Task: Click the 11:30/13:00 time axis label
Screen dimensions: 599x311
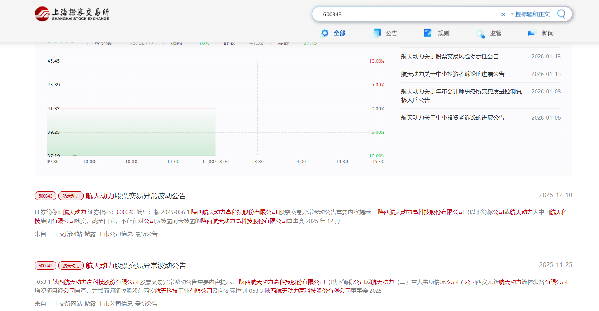Action: (x=215, y=162)
